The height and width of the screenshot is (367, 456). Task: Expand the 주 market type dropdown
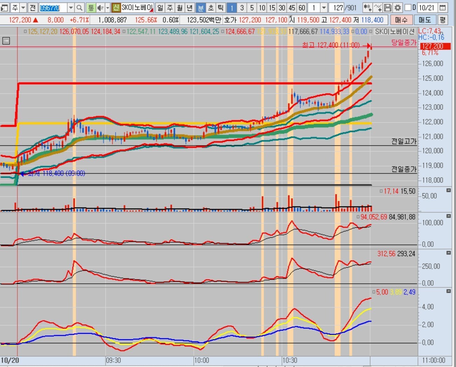tap(23, 8)
